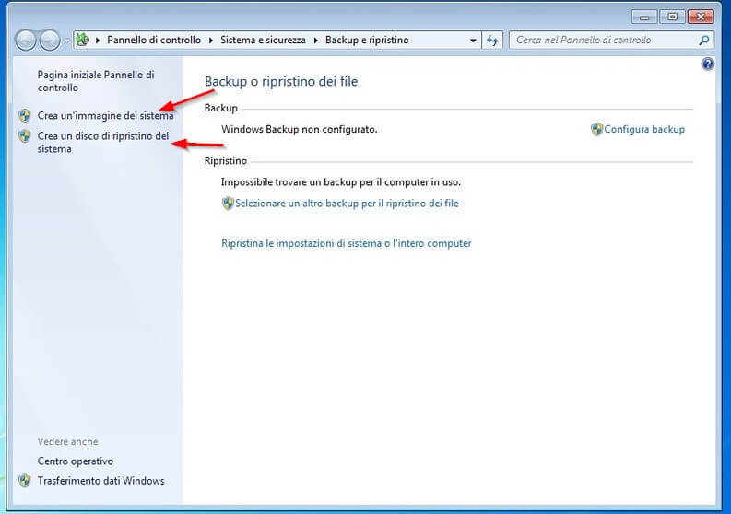
Task: Click shield icon beside Configura backup
Action: (x=596, y=129)
